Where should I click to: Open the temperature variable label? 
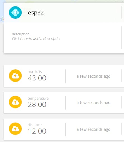[x=38, y=98]
